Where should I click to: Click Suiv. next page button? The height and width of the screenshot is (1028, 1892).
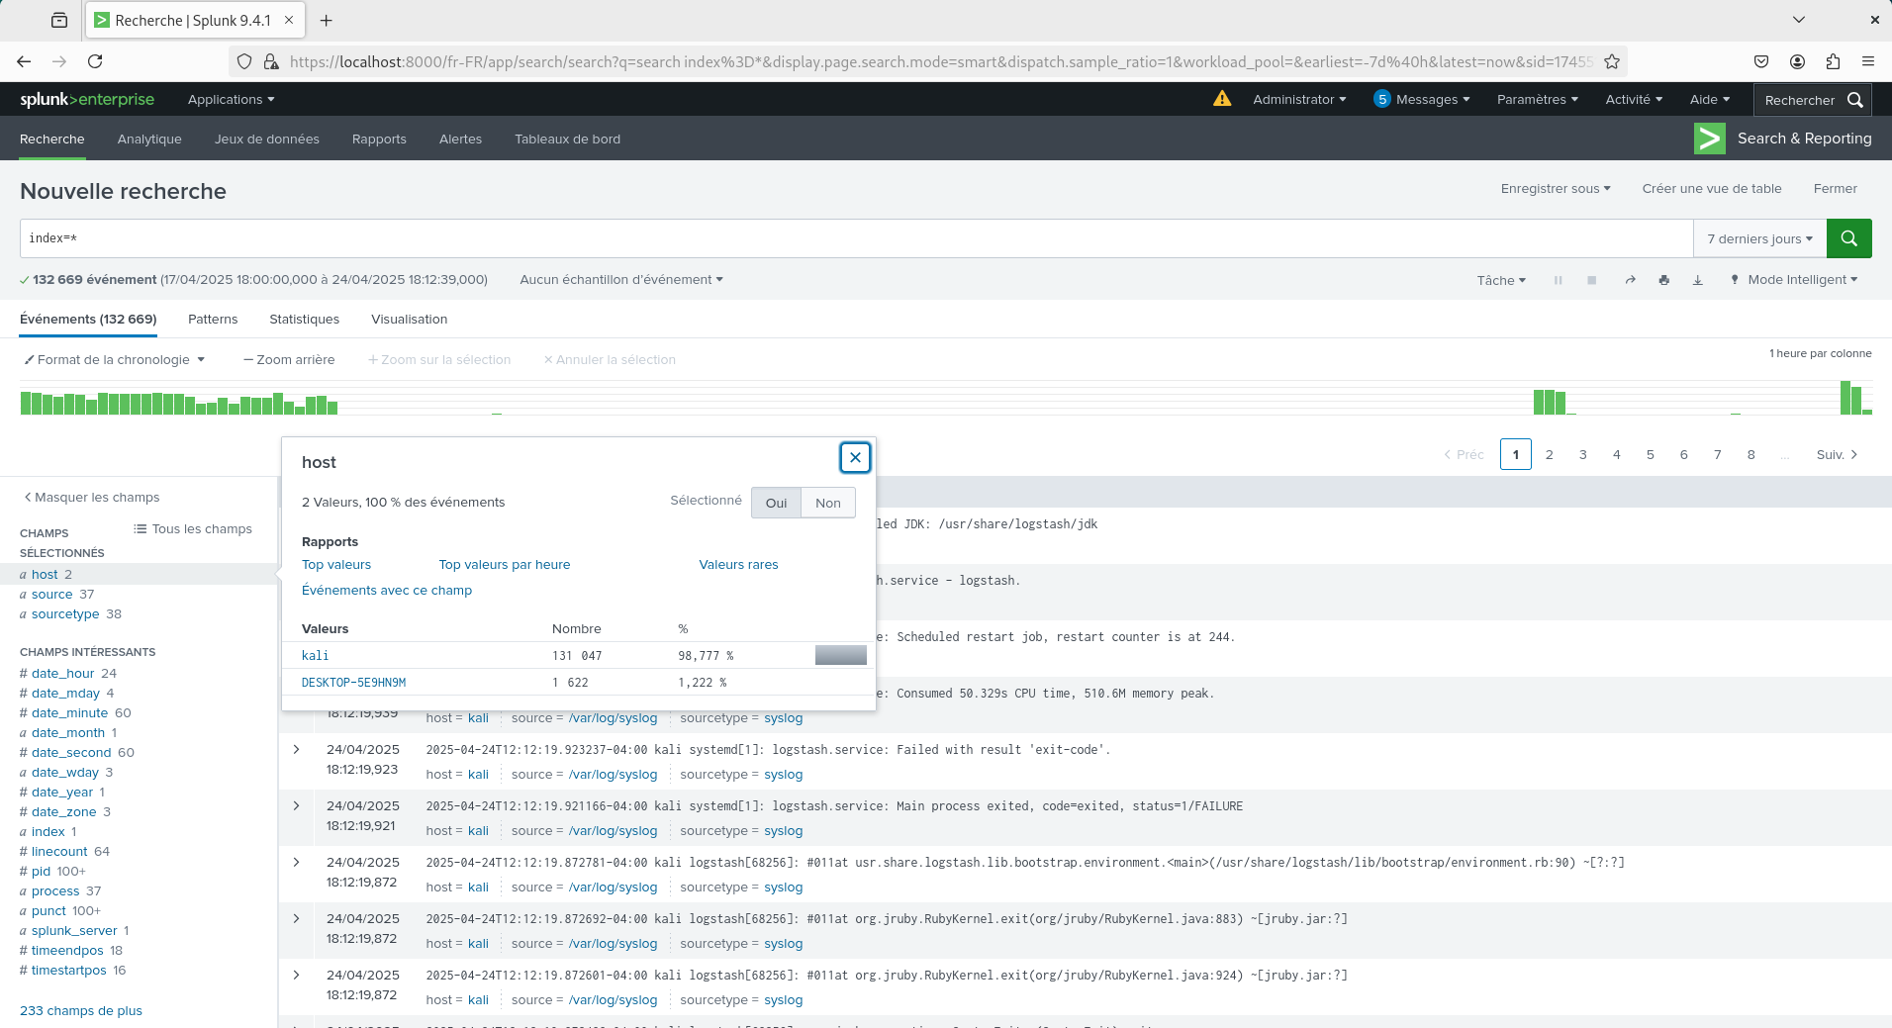[x=1837, y=454]
